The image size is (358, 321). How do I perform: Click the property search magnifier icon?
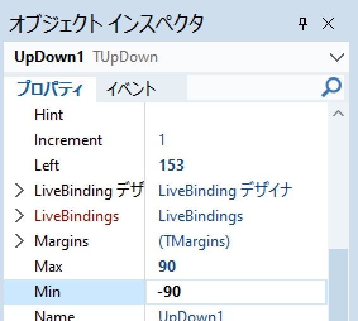331,87
